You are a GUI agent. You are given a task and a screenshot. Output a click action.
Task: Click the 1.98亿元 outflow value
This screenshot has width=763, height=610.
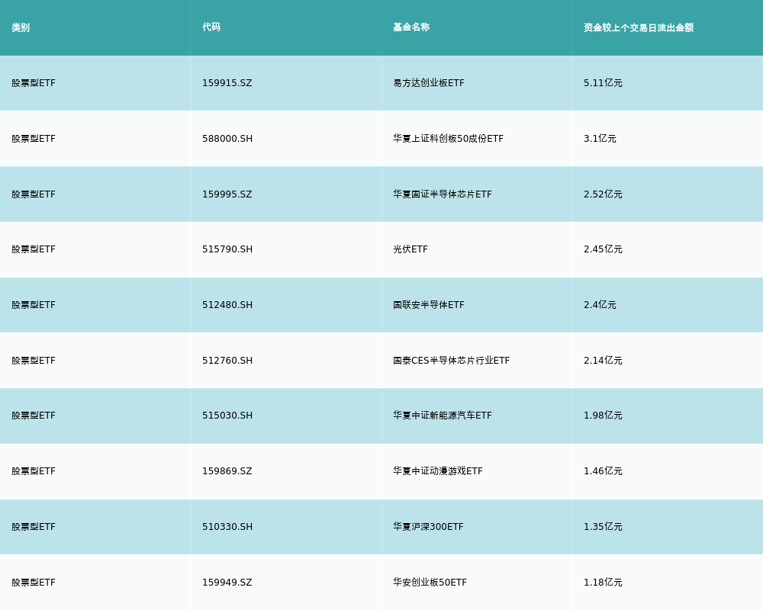point(603,416)
